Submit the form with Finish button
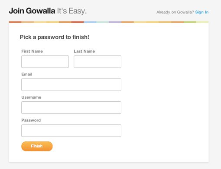 [x=37, y=146]
